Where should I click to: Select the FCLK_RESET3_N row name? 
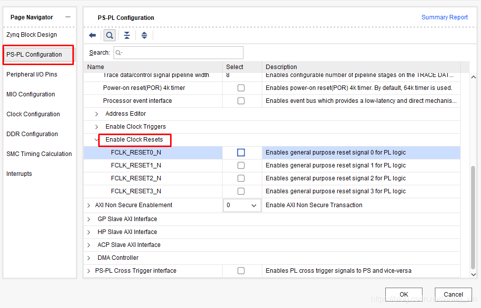click(x=136, y=191)
